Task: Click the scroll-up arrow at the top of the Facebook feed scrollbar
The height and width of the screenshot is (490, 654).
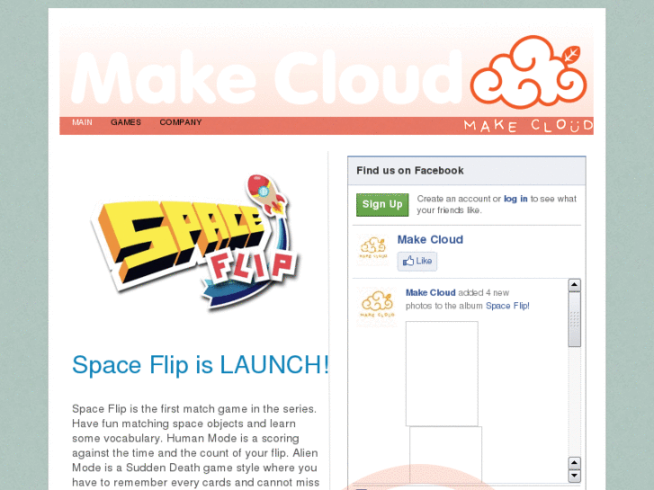Action: tap(574, 285)
